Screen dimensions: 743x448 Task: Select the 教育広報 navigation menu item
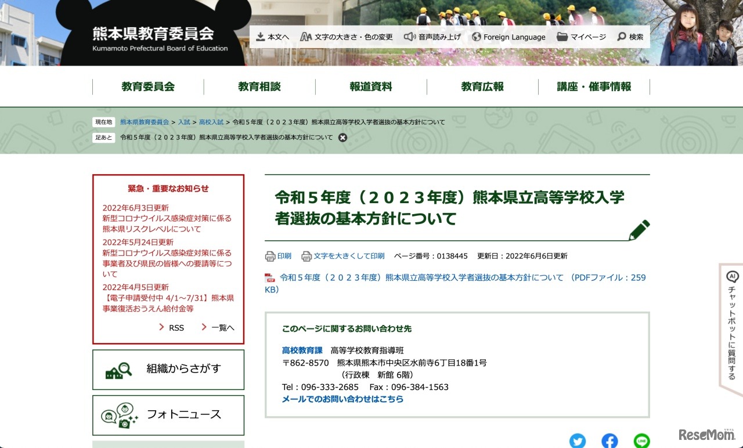[x=482, y=86]
